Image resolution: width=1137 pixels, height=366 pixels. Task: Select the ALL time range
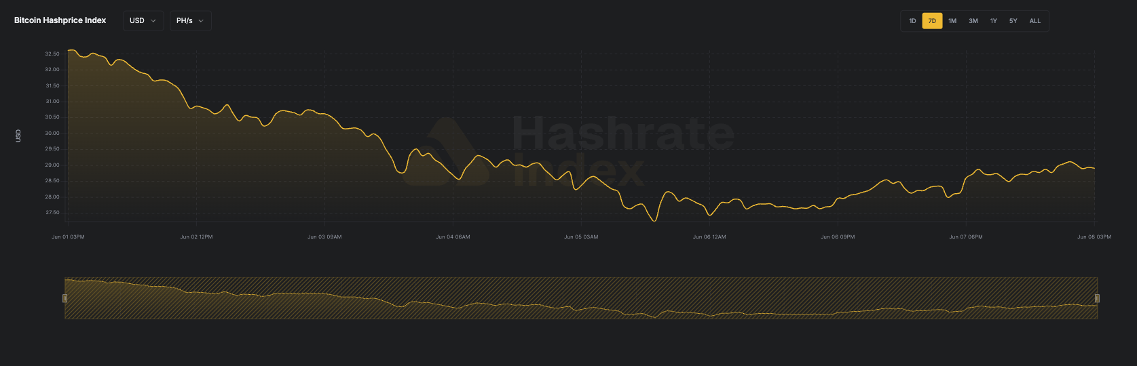[1035, 21]
